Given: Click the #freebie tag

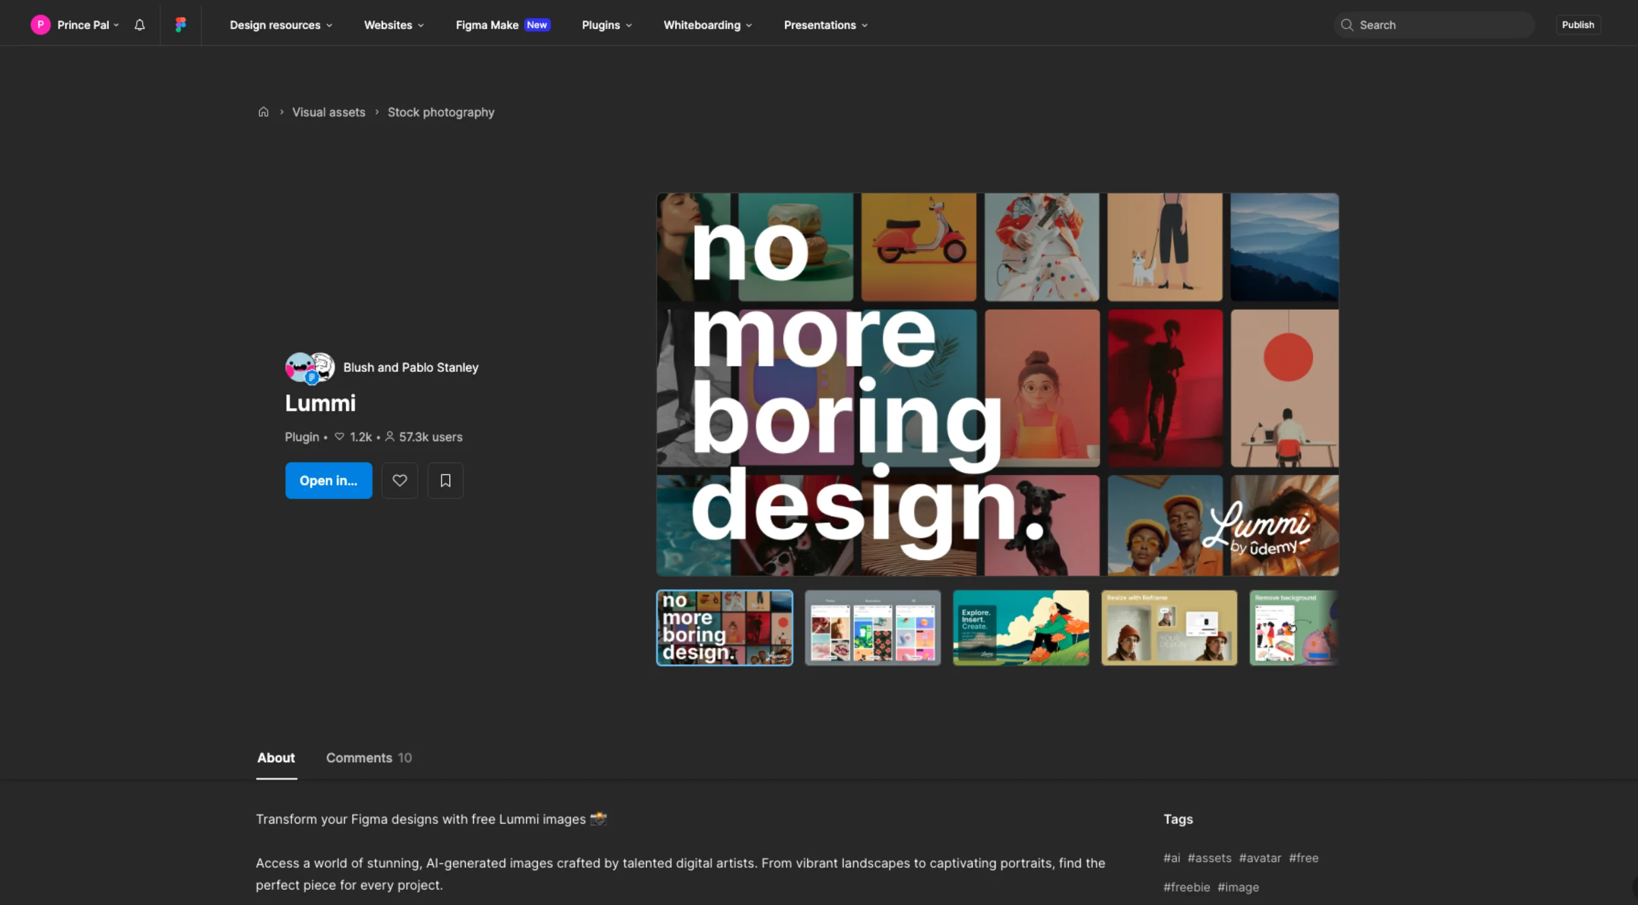Looking at the screenshot, I should tap(1186, 887).
